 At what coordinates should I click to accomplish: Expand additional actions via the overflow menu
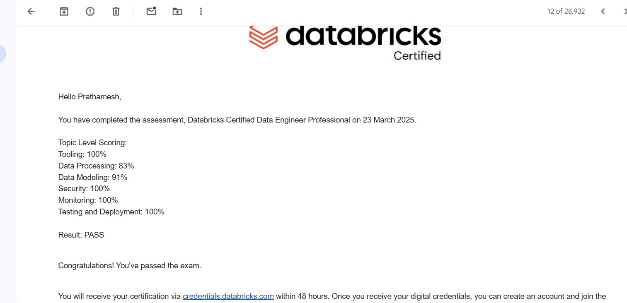[x=201, y=11]
